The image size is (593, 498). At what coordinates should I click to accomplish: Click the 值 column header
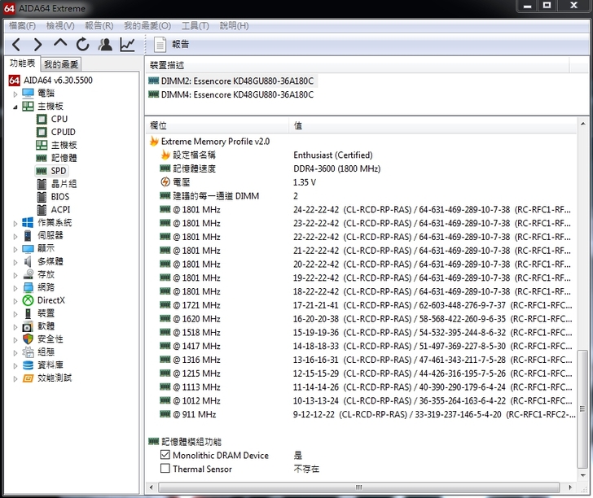433,125
